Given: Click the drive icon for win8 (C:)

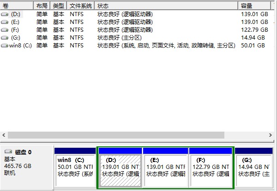Looking at the screenshot, I should tap(5, 46).
